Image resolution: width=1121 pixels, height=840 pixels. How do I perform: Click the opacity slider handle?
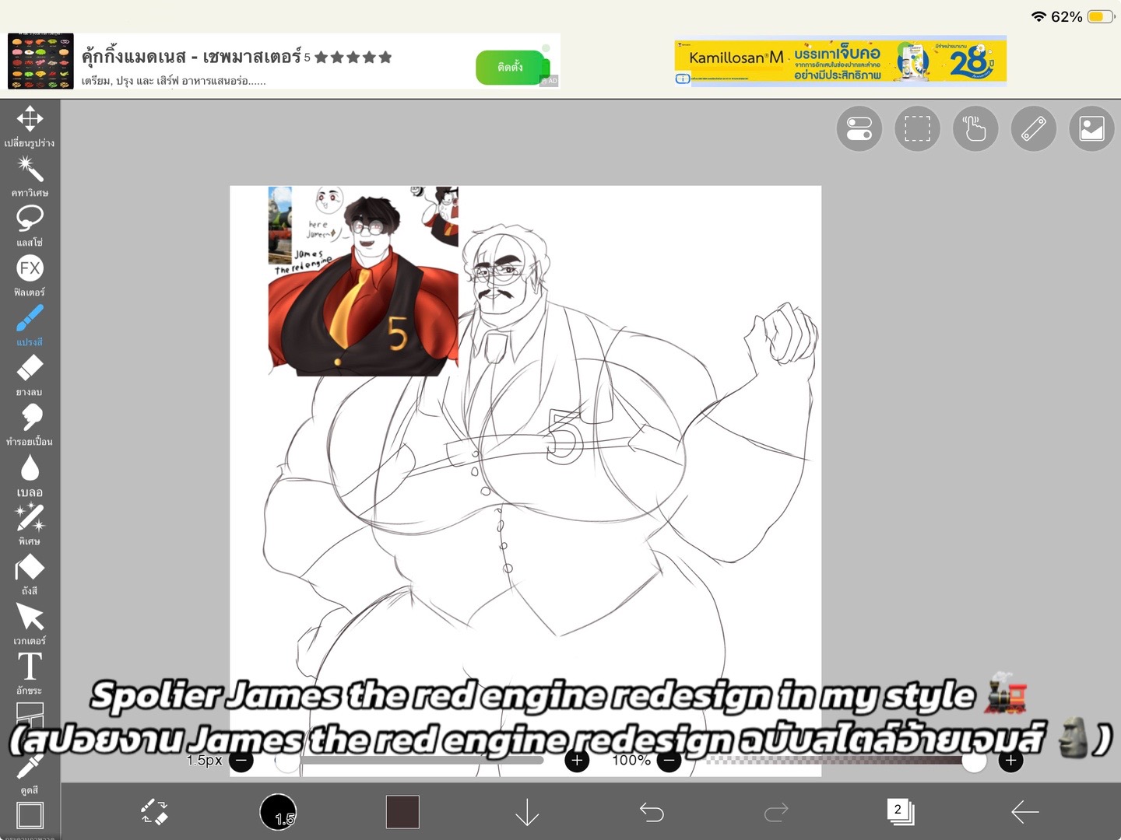[x=974, y=761]
